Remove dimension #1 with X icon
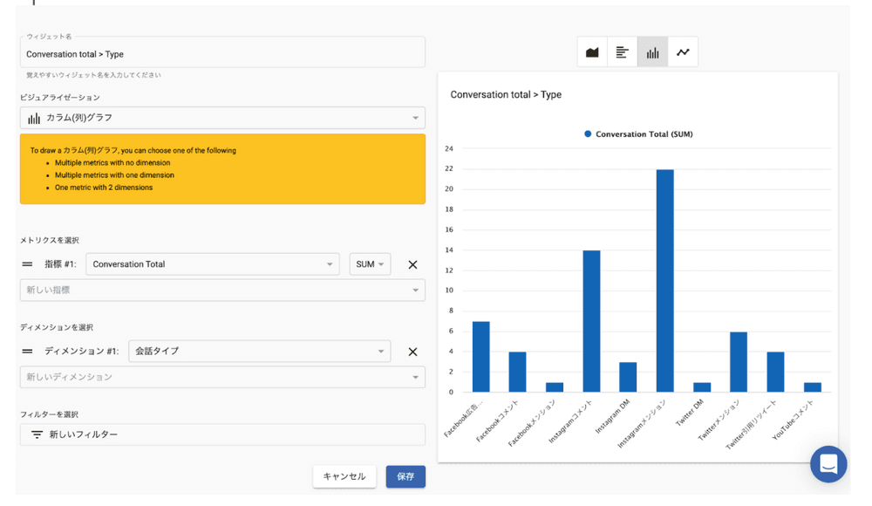The height and width of the screenshot is (506, 872). point(412,352)
